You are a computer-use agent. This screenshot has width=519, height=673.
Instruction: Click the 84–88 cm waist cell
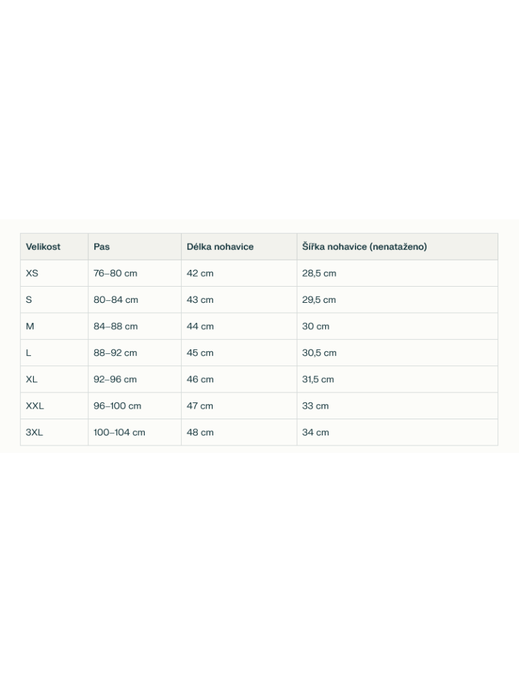pyautogui.click(x=116, y=326)
